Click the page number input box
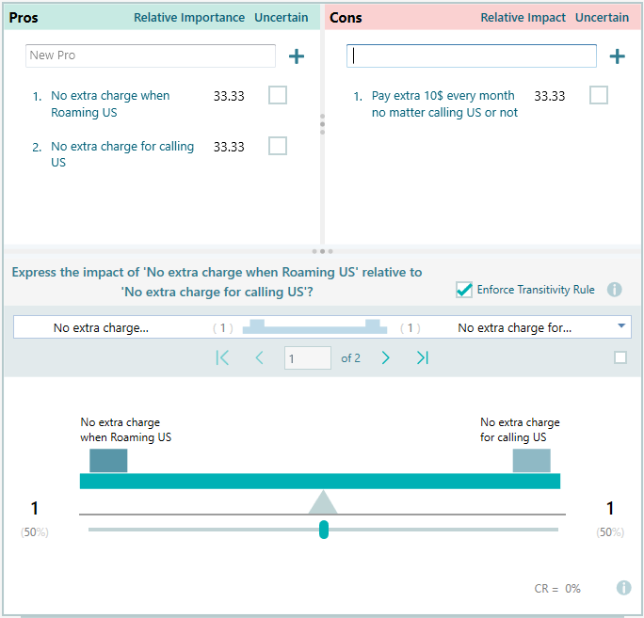Screen dimensions: 644x618 pyautogui.click(x=307, y=358)
